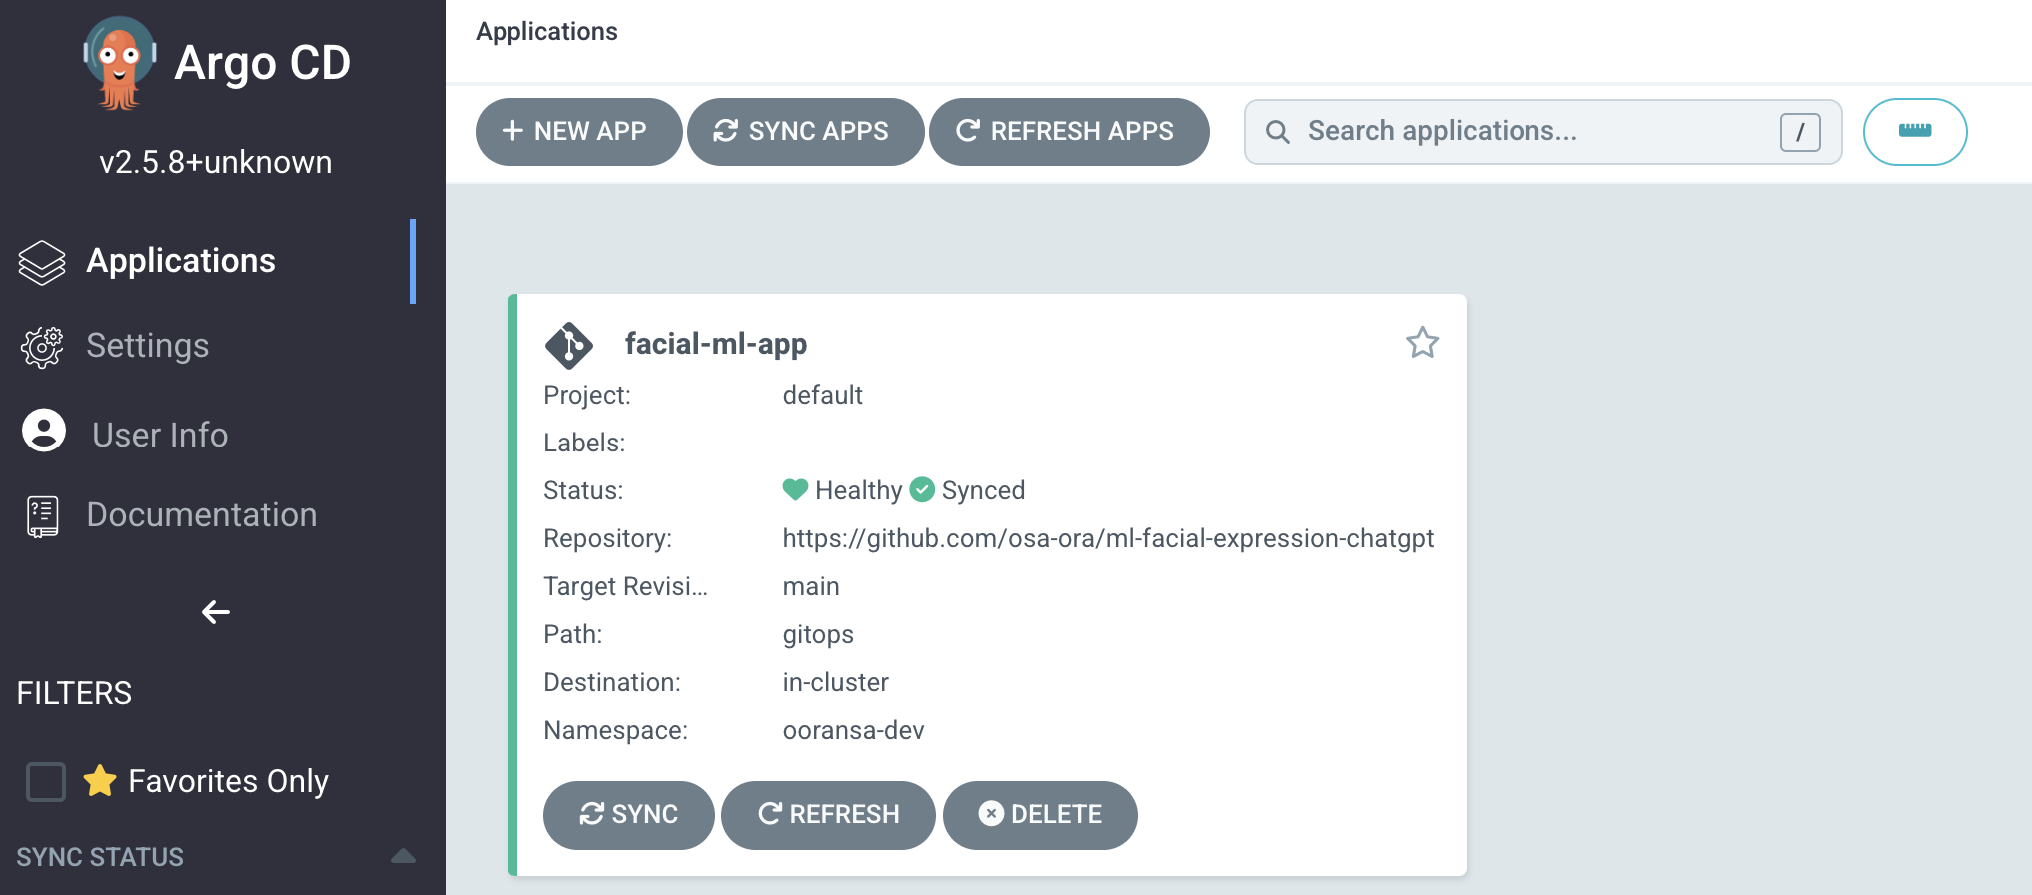This screenshot has width=2032, height=895.
Task: Switch applications list to compact view
Action: (x=1914, y=131)
